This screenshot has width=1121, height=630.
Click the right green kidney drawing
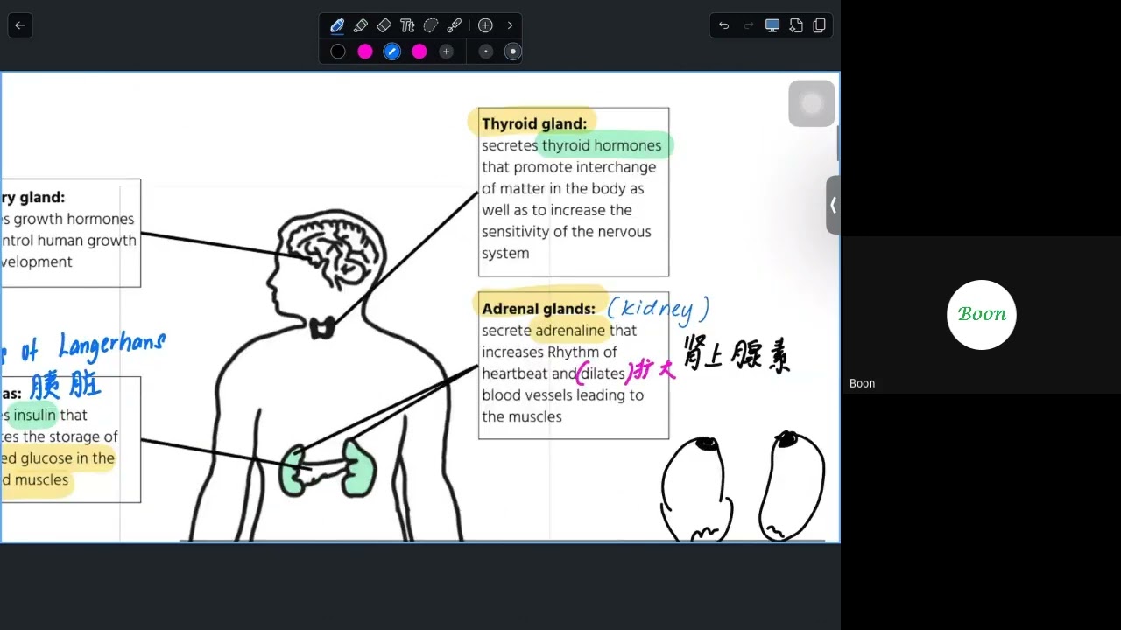coord(358,467)
